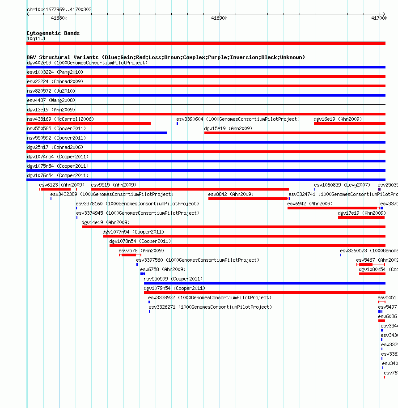Image resolution: width=398 pixels, height=408 pixels.
Task: Click the 10q11.1 cytogenetic band label
Action: [x=36, y=38]
